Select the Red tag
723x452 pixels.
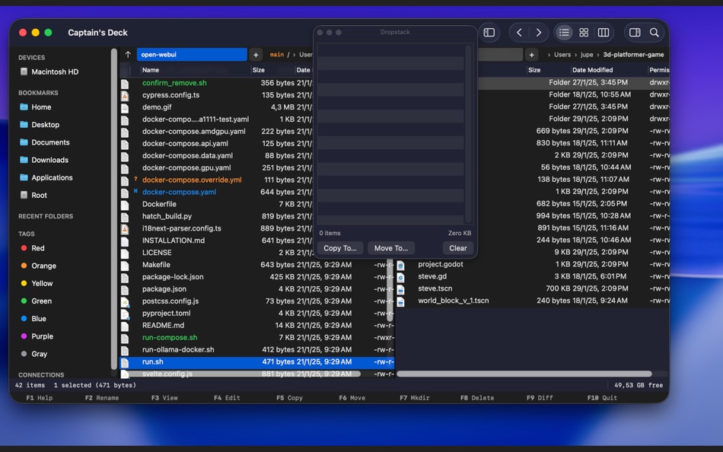tap(37, 248)
